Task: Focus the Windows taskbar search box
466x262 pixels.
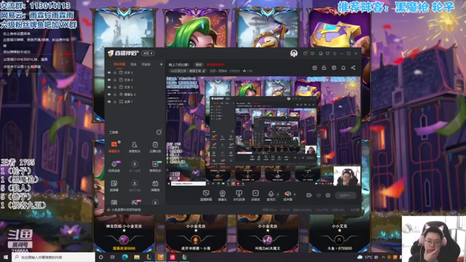Action: pos(54,257)
